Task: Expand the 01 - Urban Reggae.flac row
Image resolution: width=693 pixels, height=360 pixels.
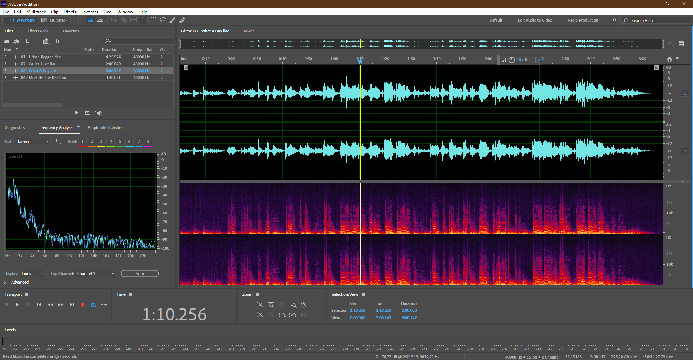Action: [5, 57]
